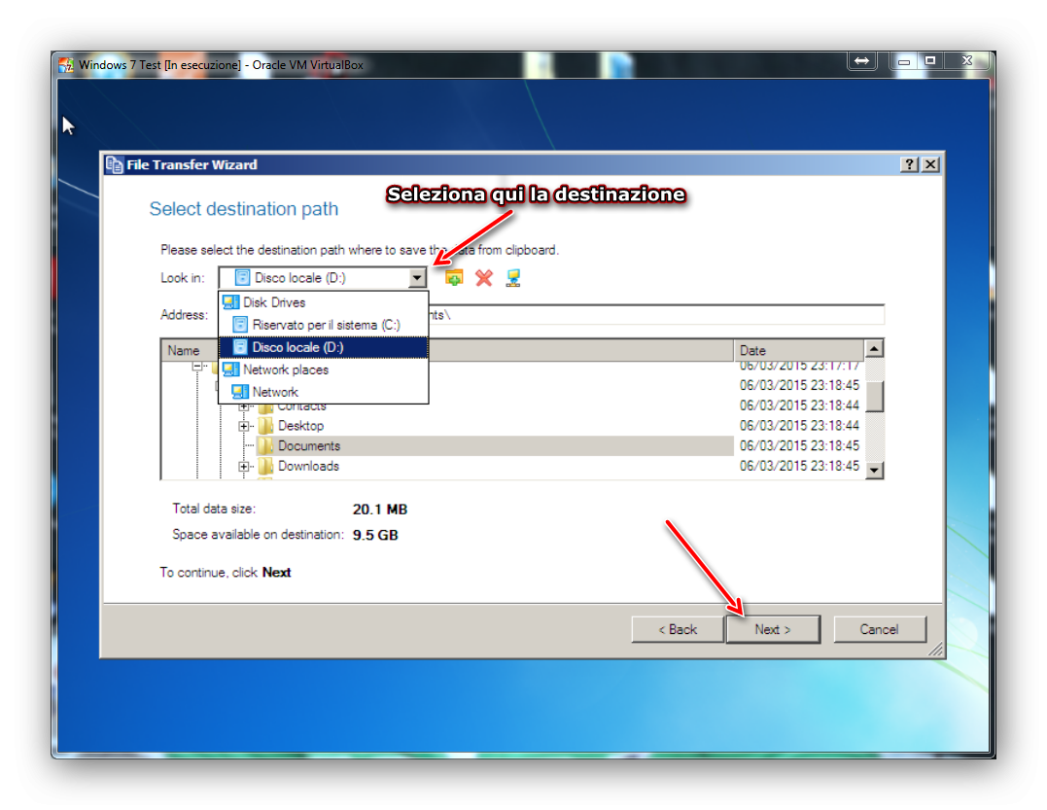Click the Cancel button
The image size is (1047, 810).
(880, 629)
